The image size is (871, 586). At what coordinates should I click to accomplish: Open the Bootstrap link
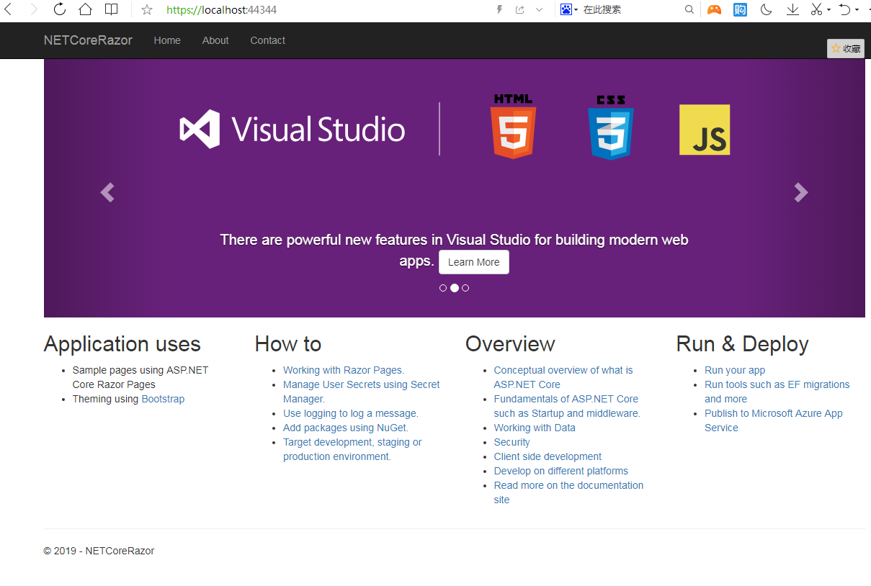pos(163,399)
